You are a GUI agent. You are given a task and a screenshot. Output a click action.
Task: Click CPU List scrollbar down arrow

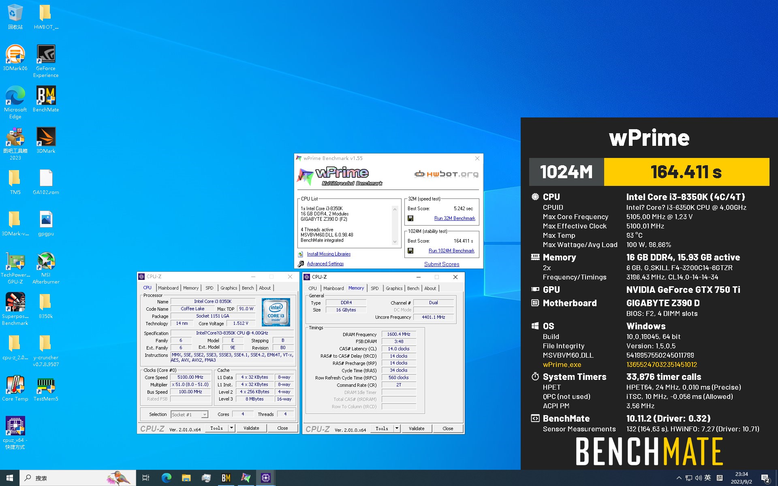pyautogui.click(x=395, y=242)
